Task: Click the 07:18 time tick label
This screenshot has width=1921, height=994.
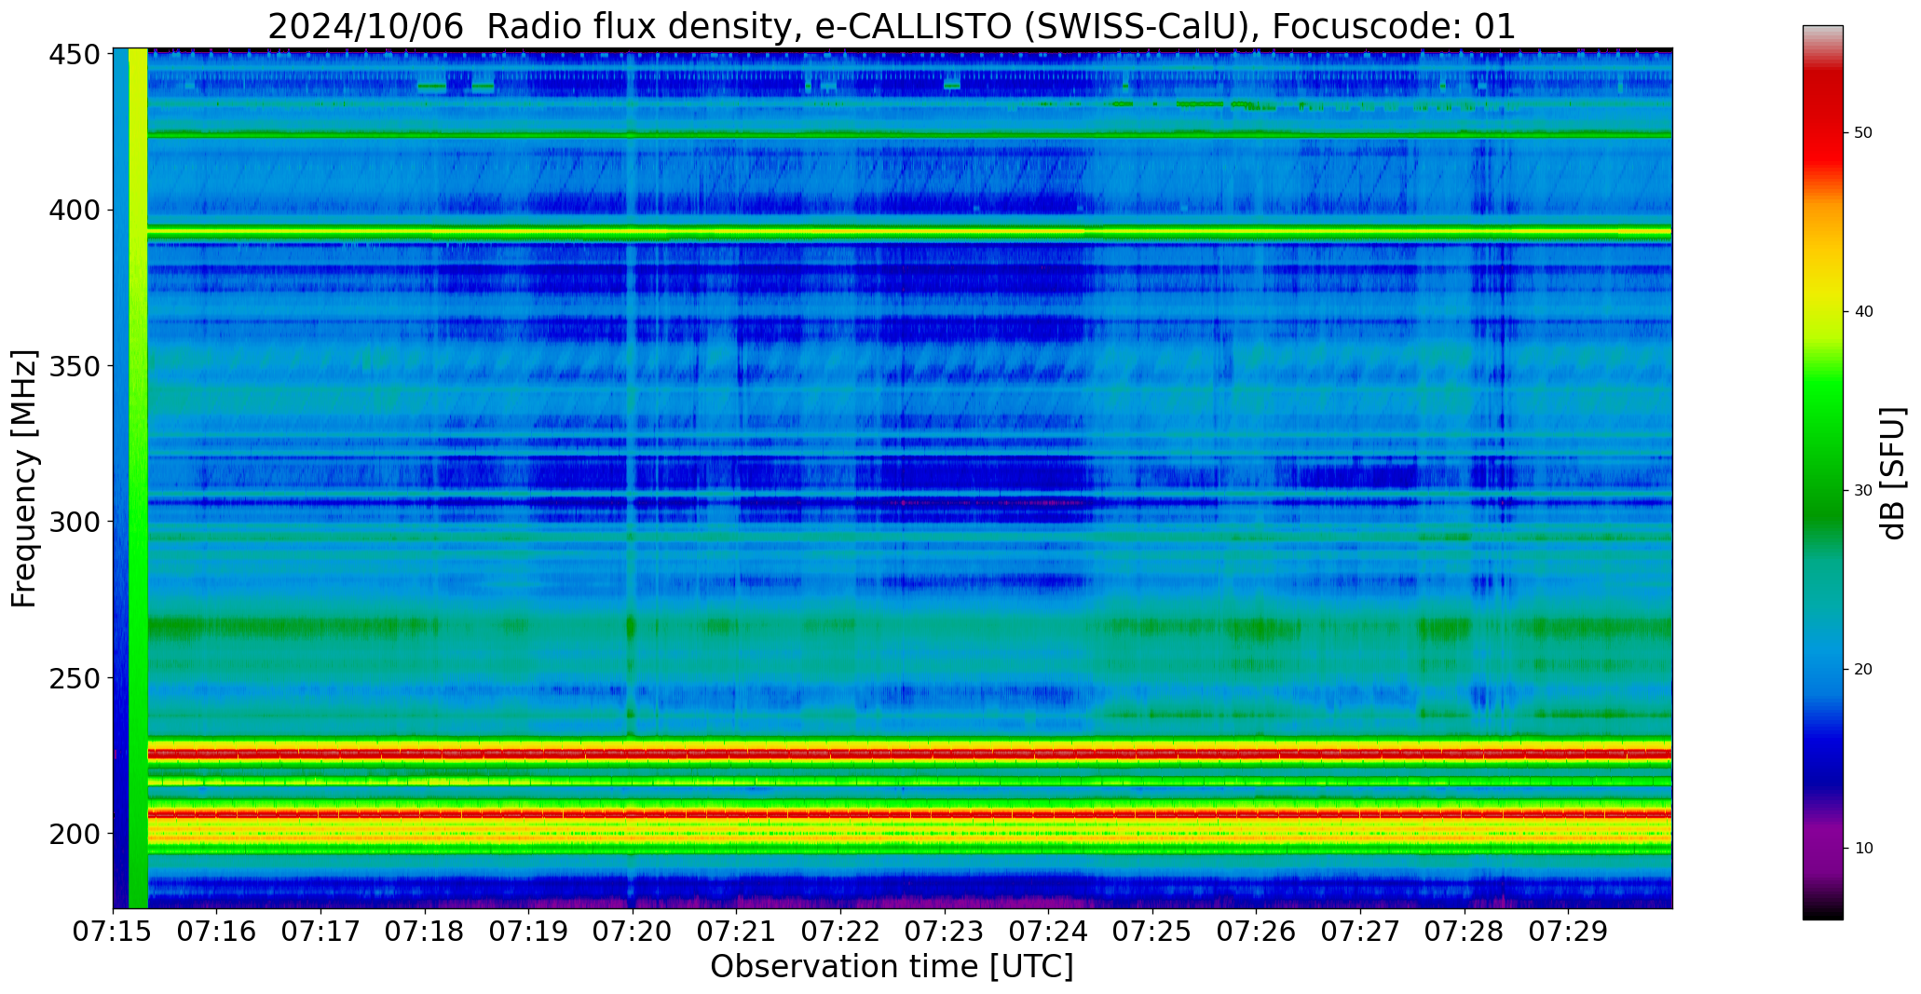Action: pyautogui.click(x=425, y=932)
